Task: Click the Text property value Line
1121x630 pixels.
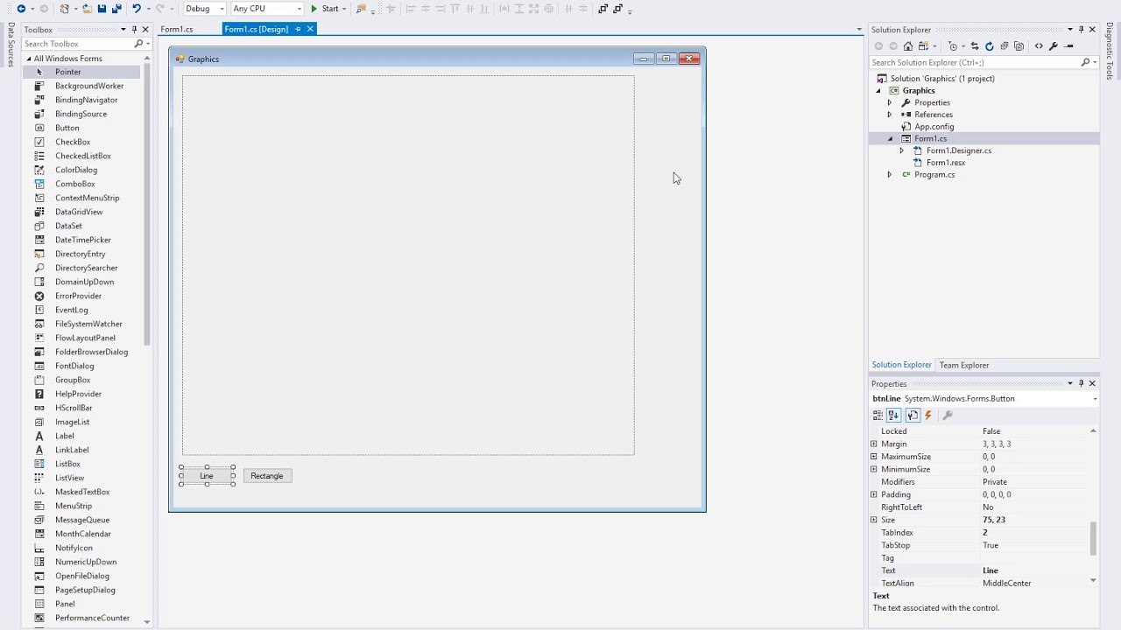Action: coord(991,570)
